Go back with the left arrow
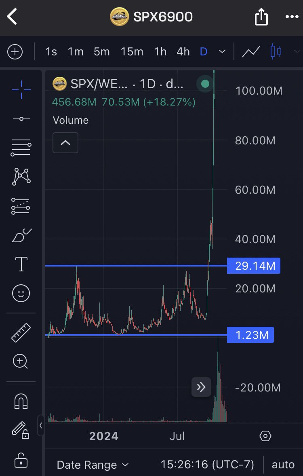The image size is (303, 476). [x=12, y=17]
